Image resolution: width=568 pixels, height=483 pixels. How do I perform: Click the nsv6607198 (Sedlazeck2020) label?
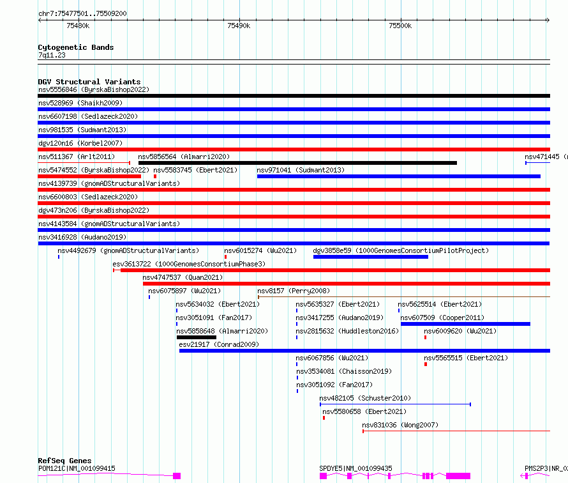[x=88, y=116]
